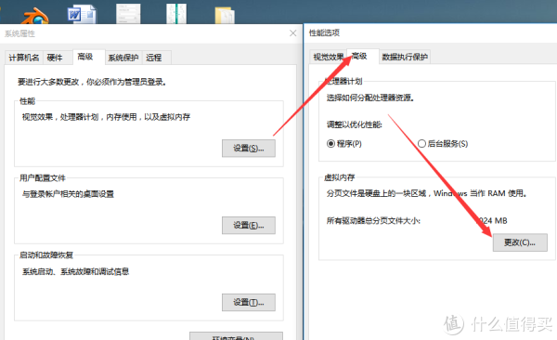This screenshot has height=340, width=557.
Task: Switch to the 系统保护 tab
Action: (123, 58)
